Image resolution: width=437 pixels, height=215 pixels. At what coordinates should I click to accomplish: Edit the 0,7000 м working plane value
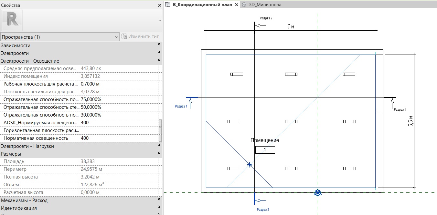click(x=119, y=84)
